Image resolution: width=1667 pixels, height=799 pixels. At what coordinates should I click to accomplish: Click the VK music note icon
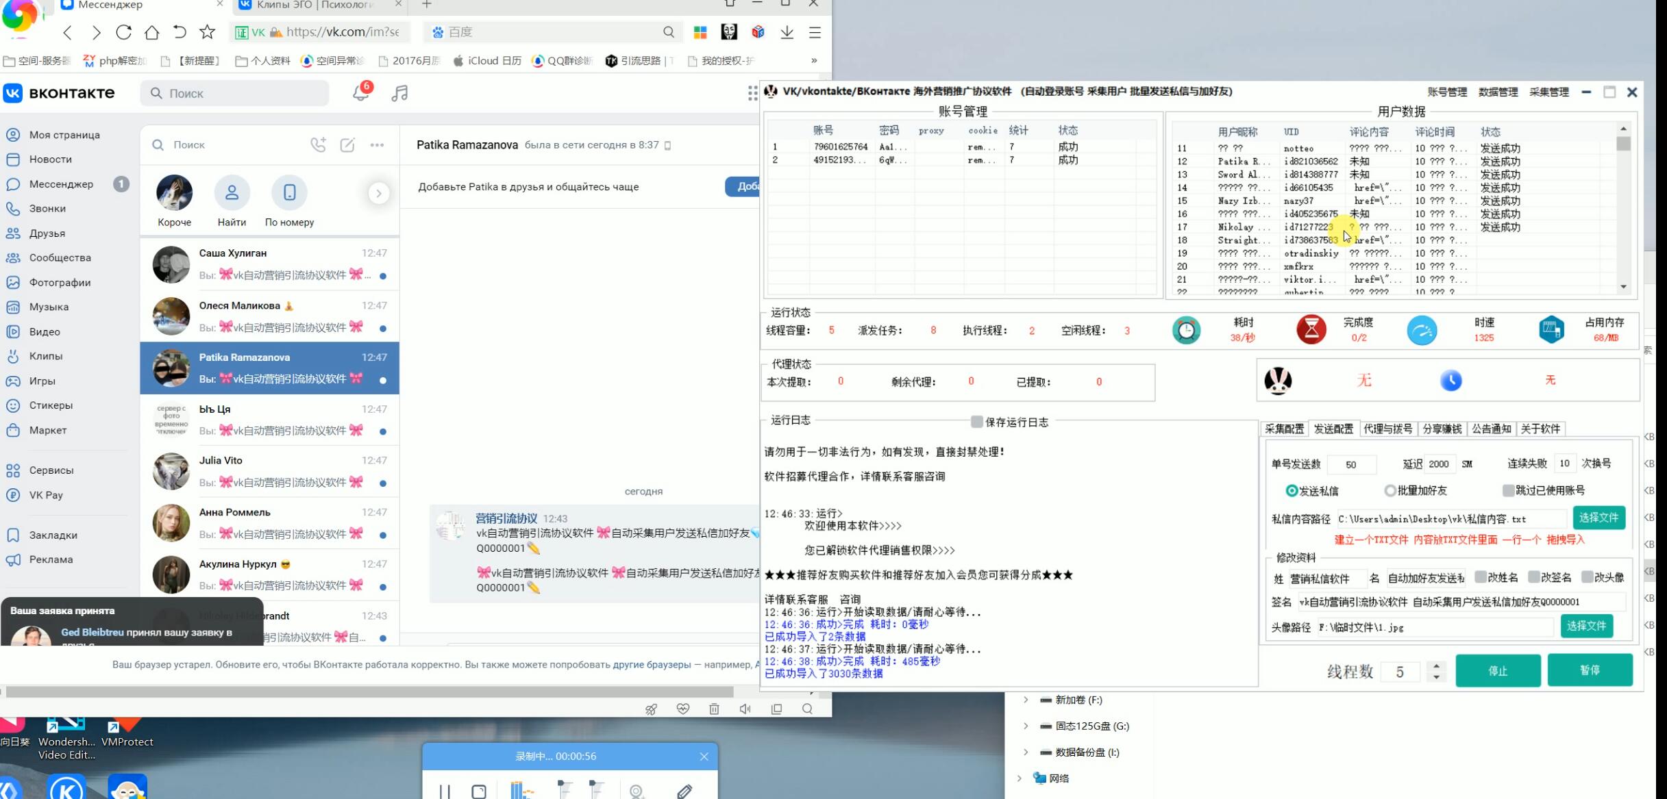coord(399,94)
